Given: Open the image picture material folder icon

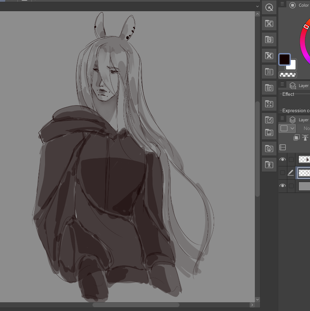Looking at the screenshot, I should [269, 133].
